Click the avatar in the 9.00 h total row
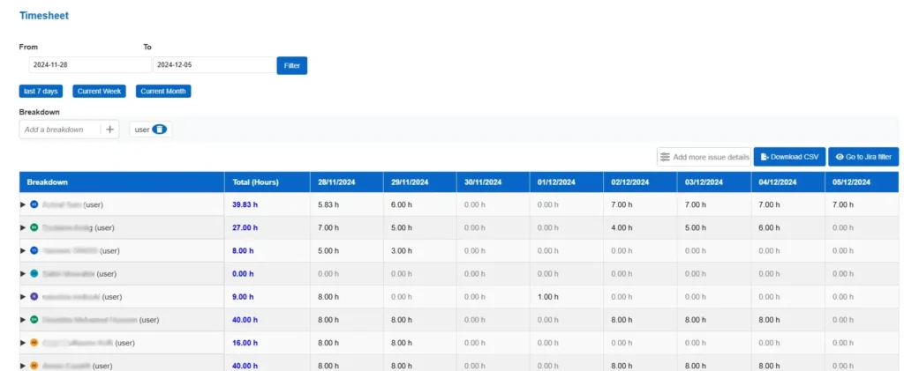This screenshot has height=371, width=904. [34, 297]
